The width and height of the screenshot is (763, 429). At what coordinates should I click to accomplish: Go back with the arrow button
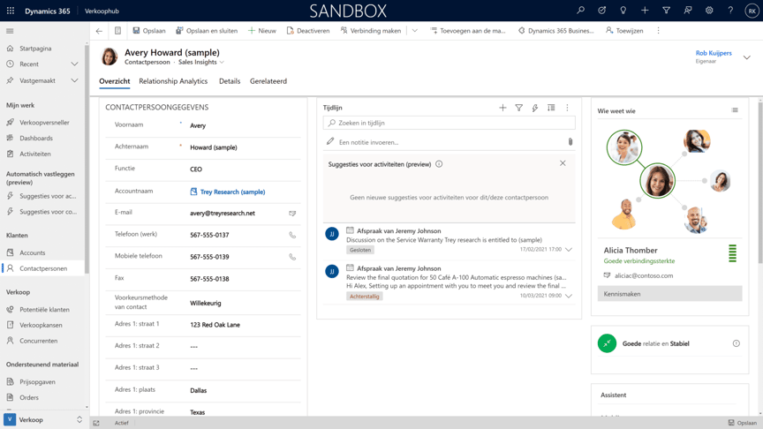tap(99, 31)
